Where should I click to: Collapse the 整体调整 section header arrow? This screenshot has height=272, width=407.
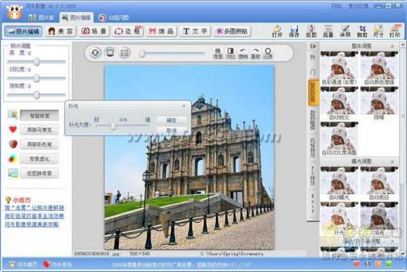[x=393, y=46]
